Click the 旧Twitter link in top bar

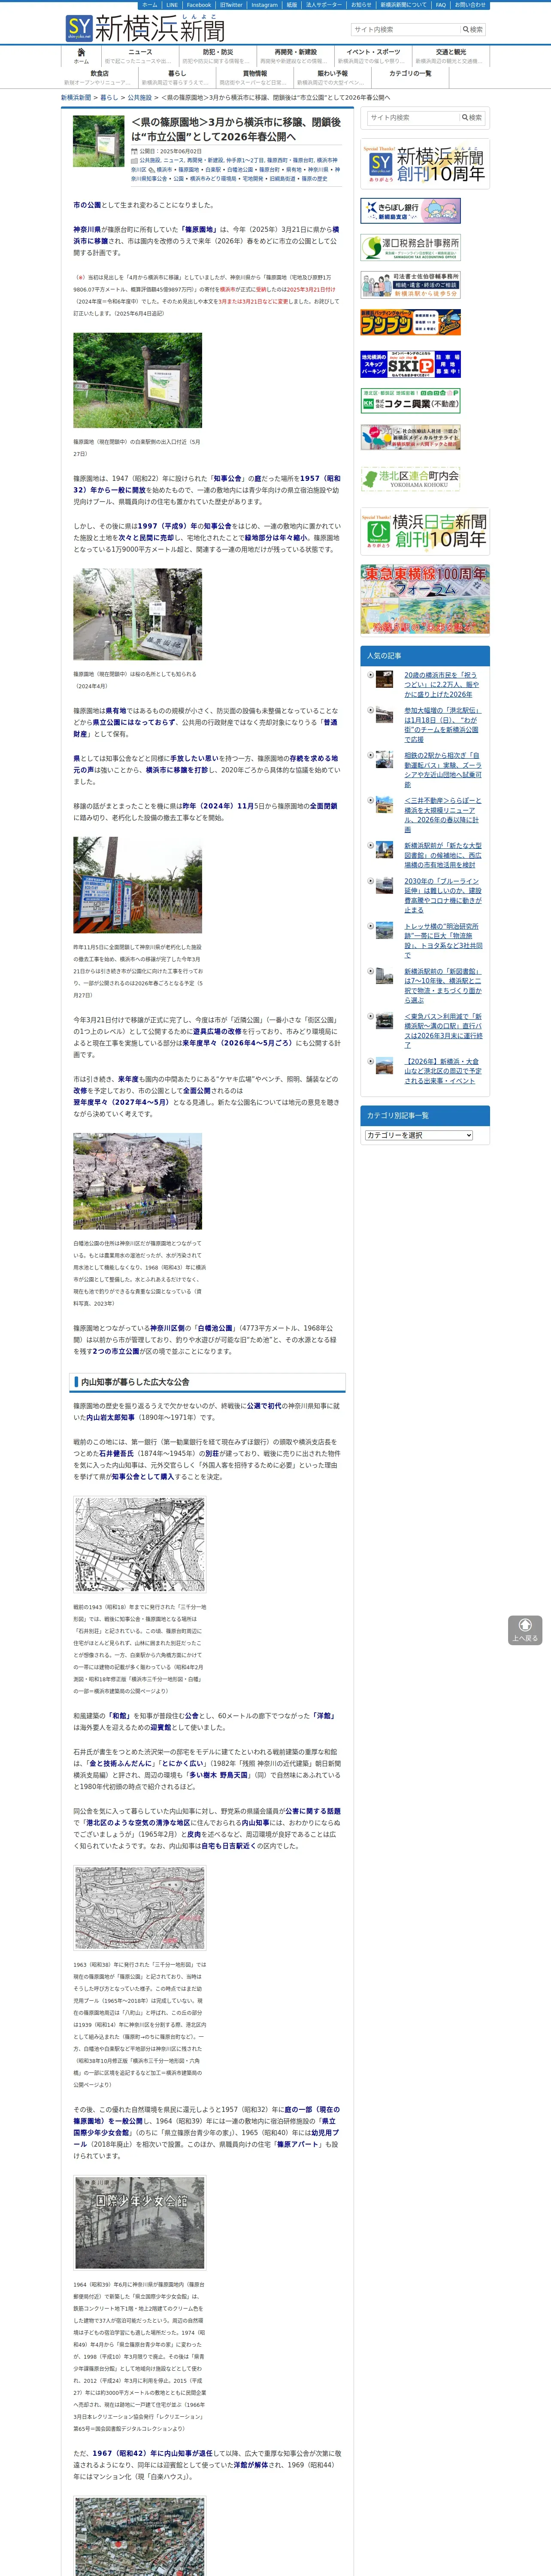tap(231, 5)
